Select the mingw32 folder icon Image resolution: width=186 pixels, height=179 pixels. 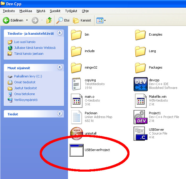tap(76, 68)
